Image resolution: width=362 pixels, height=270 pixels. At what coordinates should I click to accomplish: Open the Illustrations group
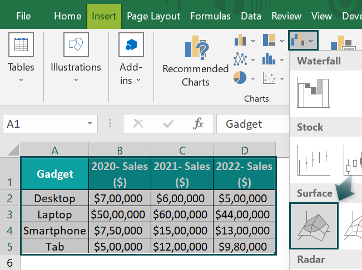click(x=76, y=58)
